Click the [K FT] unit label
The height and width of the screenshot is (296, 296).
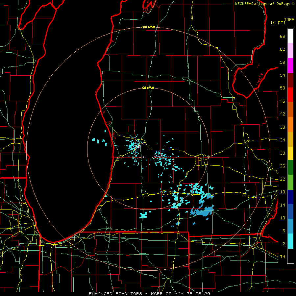click(x=278, y=23)
